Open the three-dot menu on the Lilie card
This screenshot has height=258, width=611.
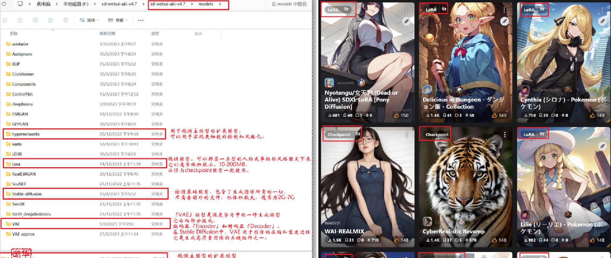[602, 135]
